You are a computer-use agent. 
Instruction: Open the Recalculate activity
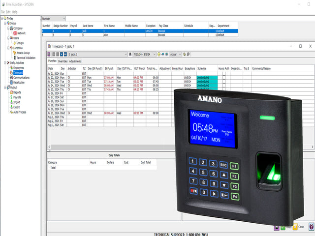(x=19, y=82)
